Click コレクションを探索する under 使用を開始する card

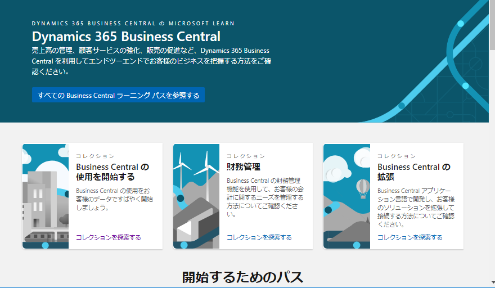[109, 237]
